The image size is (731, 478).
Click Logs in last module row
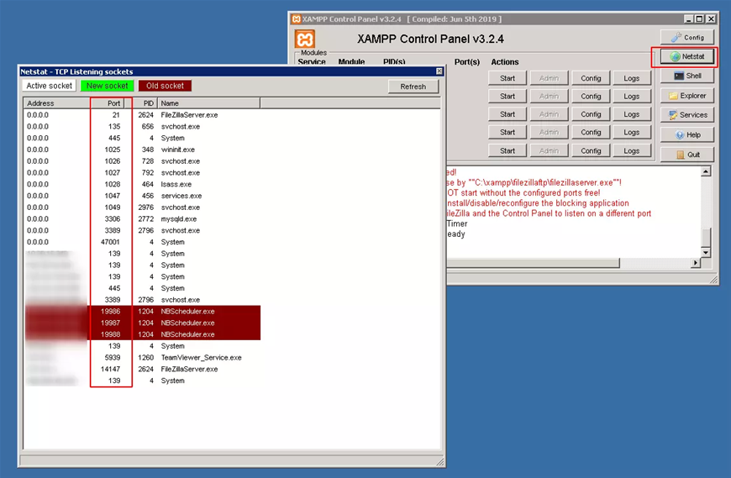coord(631,150)
